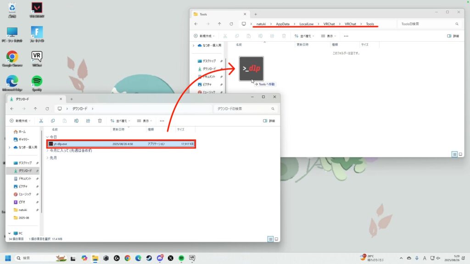Click the Share icon in Downloads toolbar
Viewport: 470px width, 264px height.
click(x=88, y=121)
